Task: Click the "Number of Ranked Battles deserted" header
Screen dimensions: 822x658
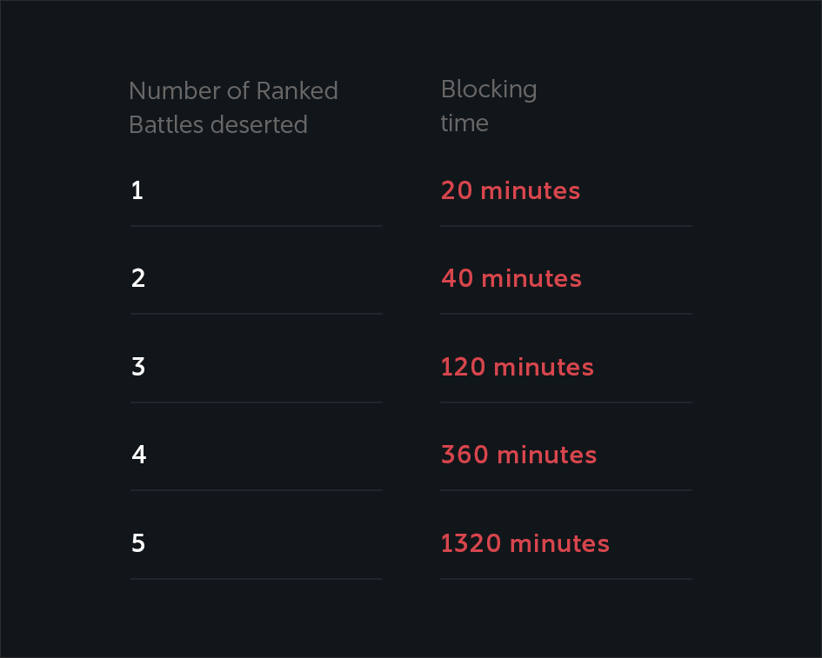Action: pyautogui.click(x=233, y=108)
